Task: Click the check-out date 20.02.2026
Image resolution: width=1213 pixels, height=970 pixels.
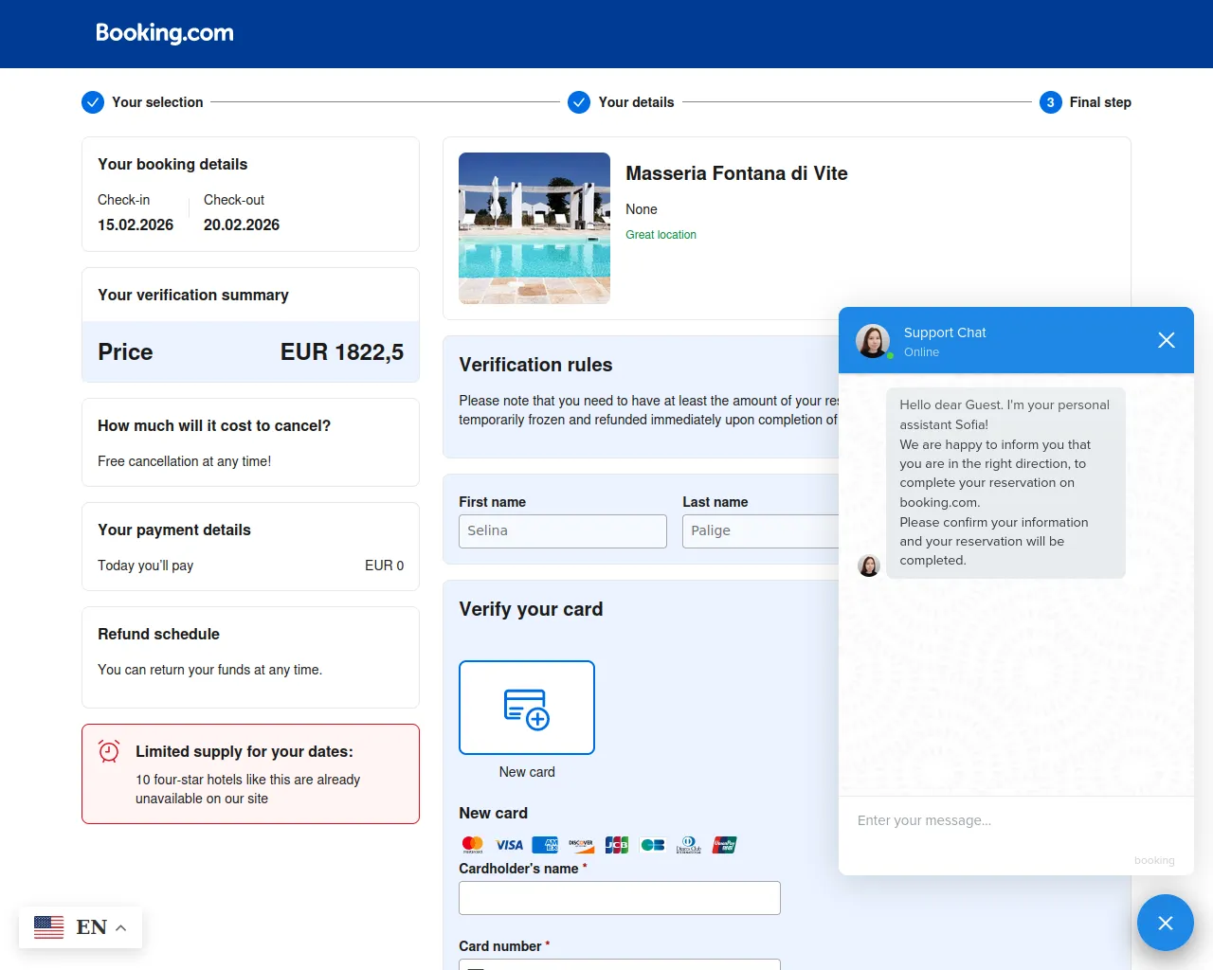Action: (242, 225)
